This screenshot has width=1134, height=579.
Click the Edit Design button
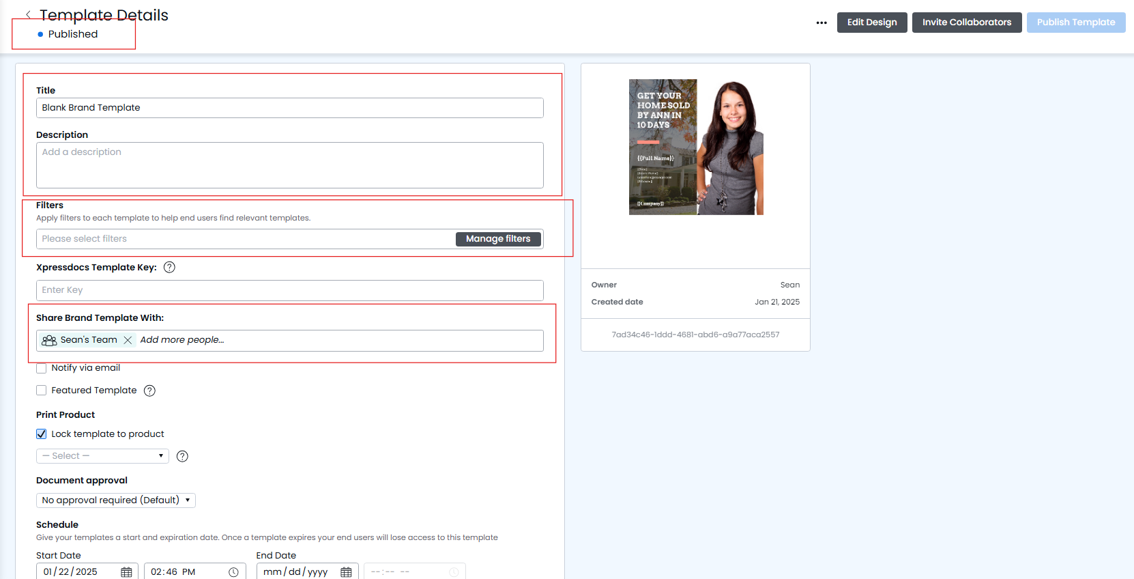tap(871, 23)
